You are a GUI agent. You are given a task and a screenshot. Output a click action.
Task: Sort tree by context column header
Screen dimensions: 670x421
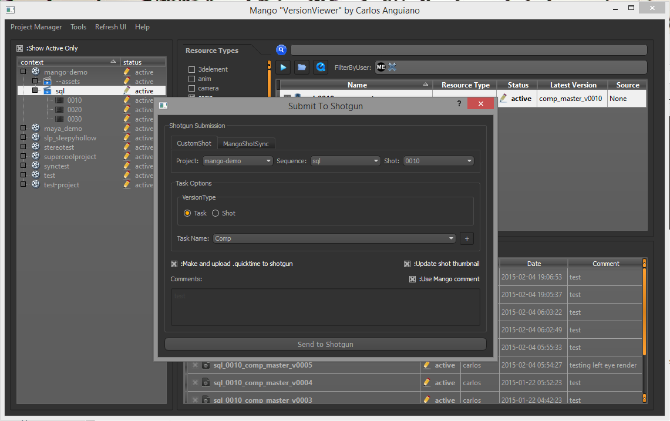pyautogui.click(x=68, y=62)
